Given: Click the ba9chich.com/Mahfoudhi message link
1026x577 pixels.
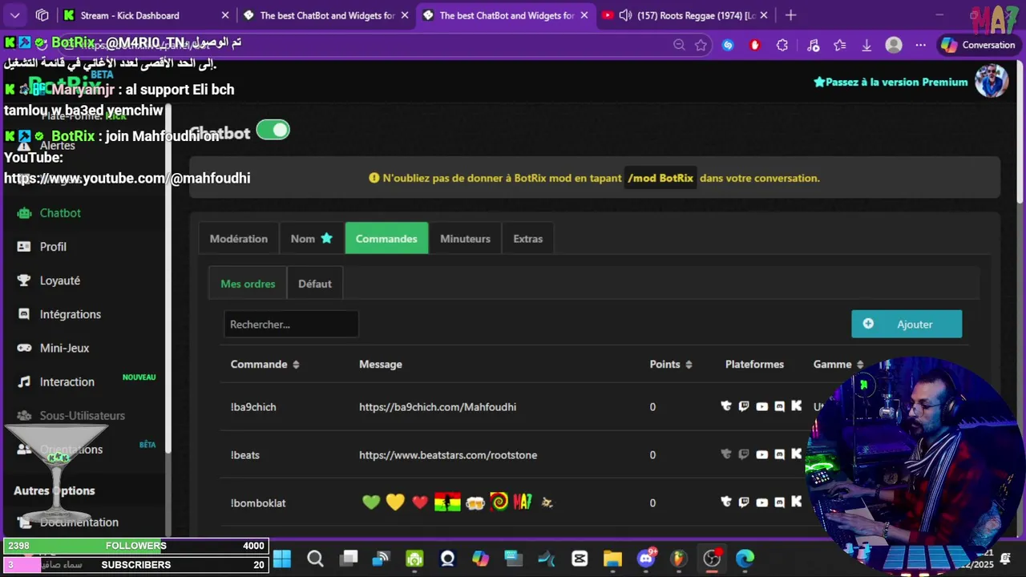Looking at the screenshot, I should pyautogui.click(x=438, y=407).
